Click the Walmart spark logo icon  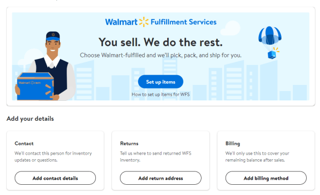tap(144, 22)
